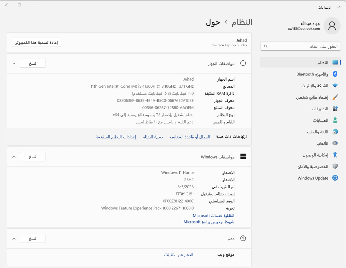This screenshot has height=268, width=346.
Task: Open System protection link
Action: tap(153, 137)
